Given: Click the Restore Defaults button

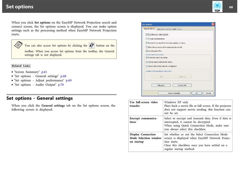Looking at the screenshot, I should (x=174, y=93).
